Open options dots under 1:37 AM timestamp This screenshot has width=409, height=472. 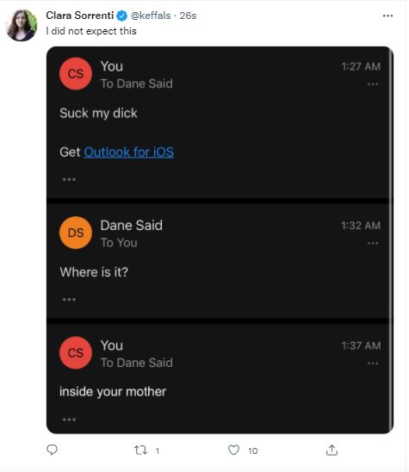[373, 363]
